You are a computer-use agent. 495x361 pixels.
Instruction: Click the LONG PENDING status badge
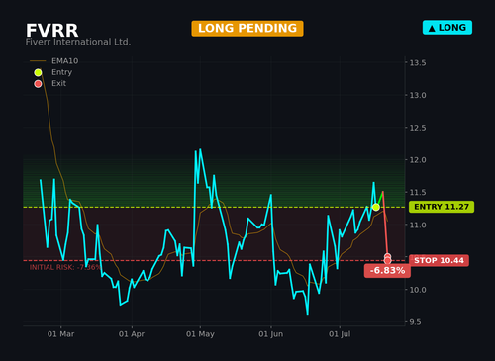(247, 29)
